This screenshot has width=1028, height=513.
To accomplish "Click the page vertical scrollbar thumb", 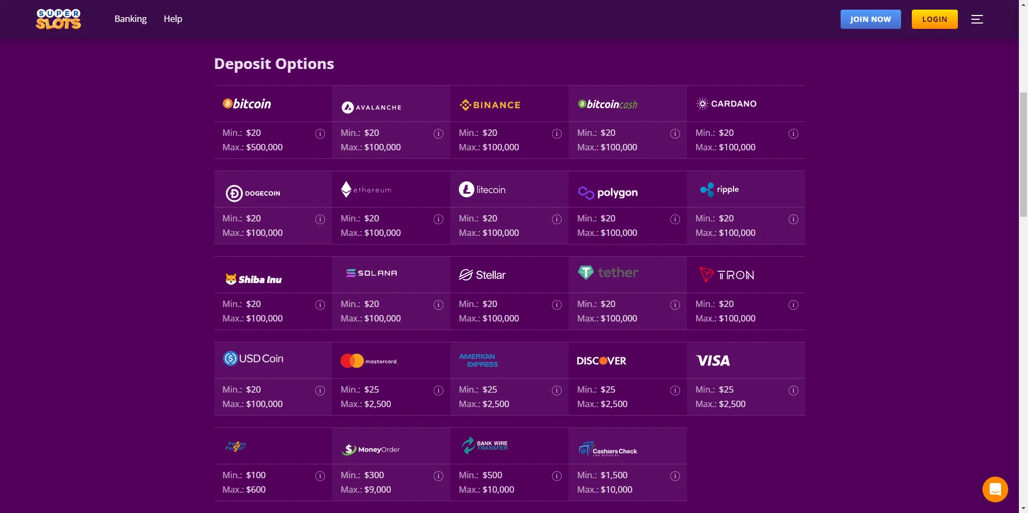I will coord(1023,154).
